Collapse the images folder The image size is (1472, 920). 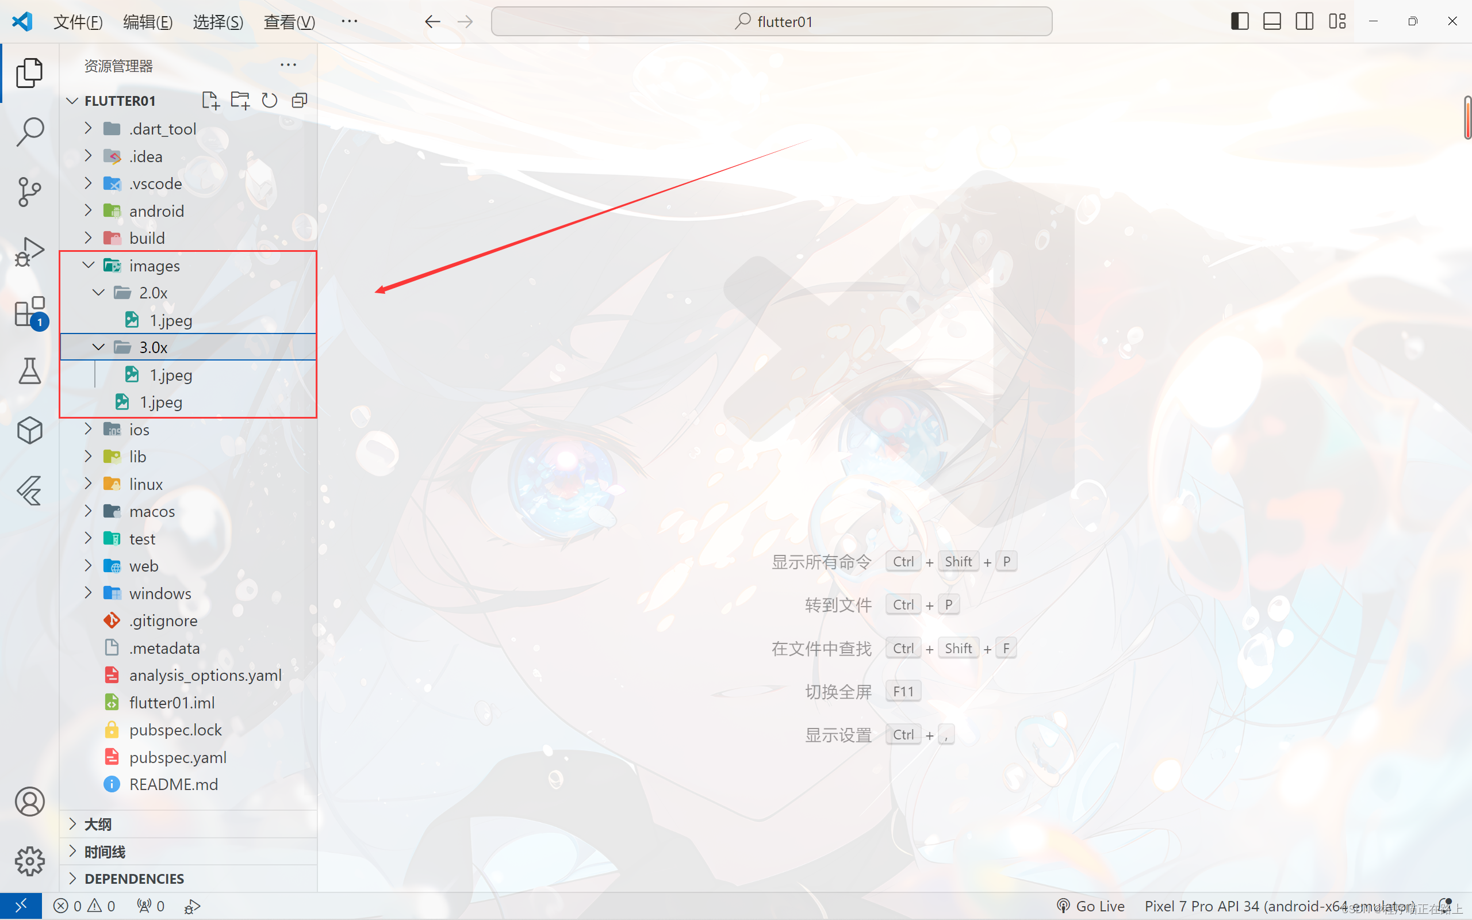[x=87, y=264]
